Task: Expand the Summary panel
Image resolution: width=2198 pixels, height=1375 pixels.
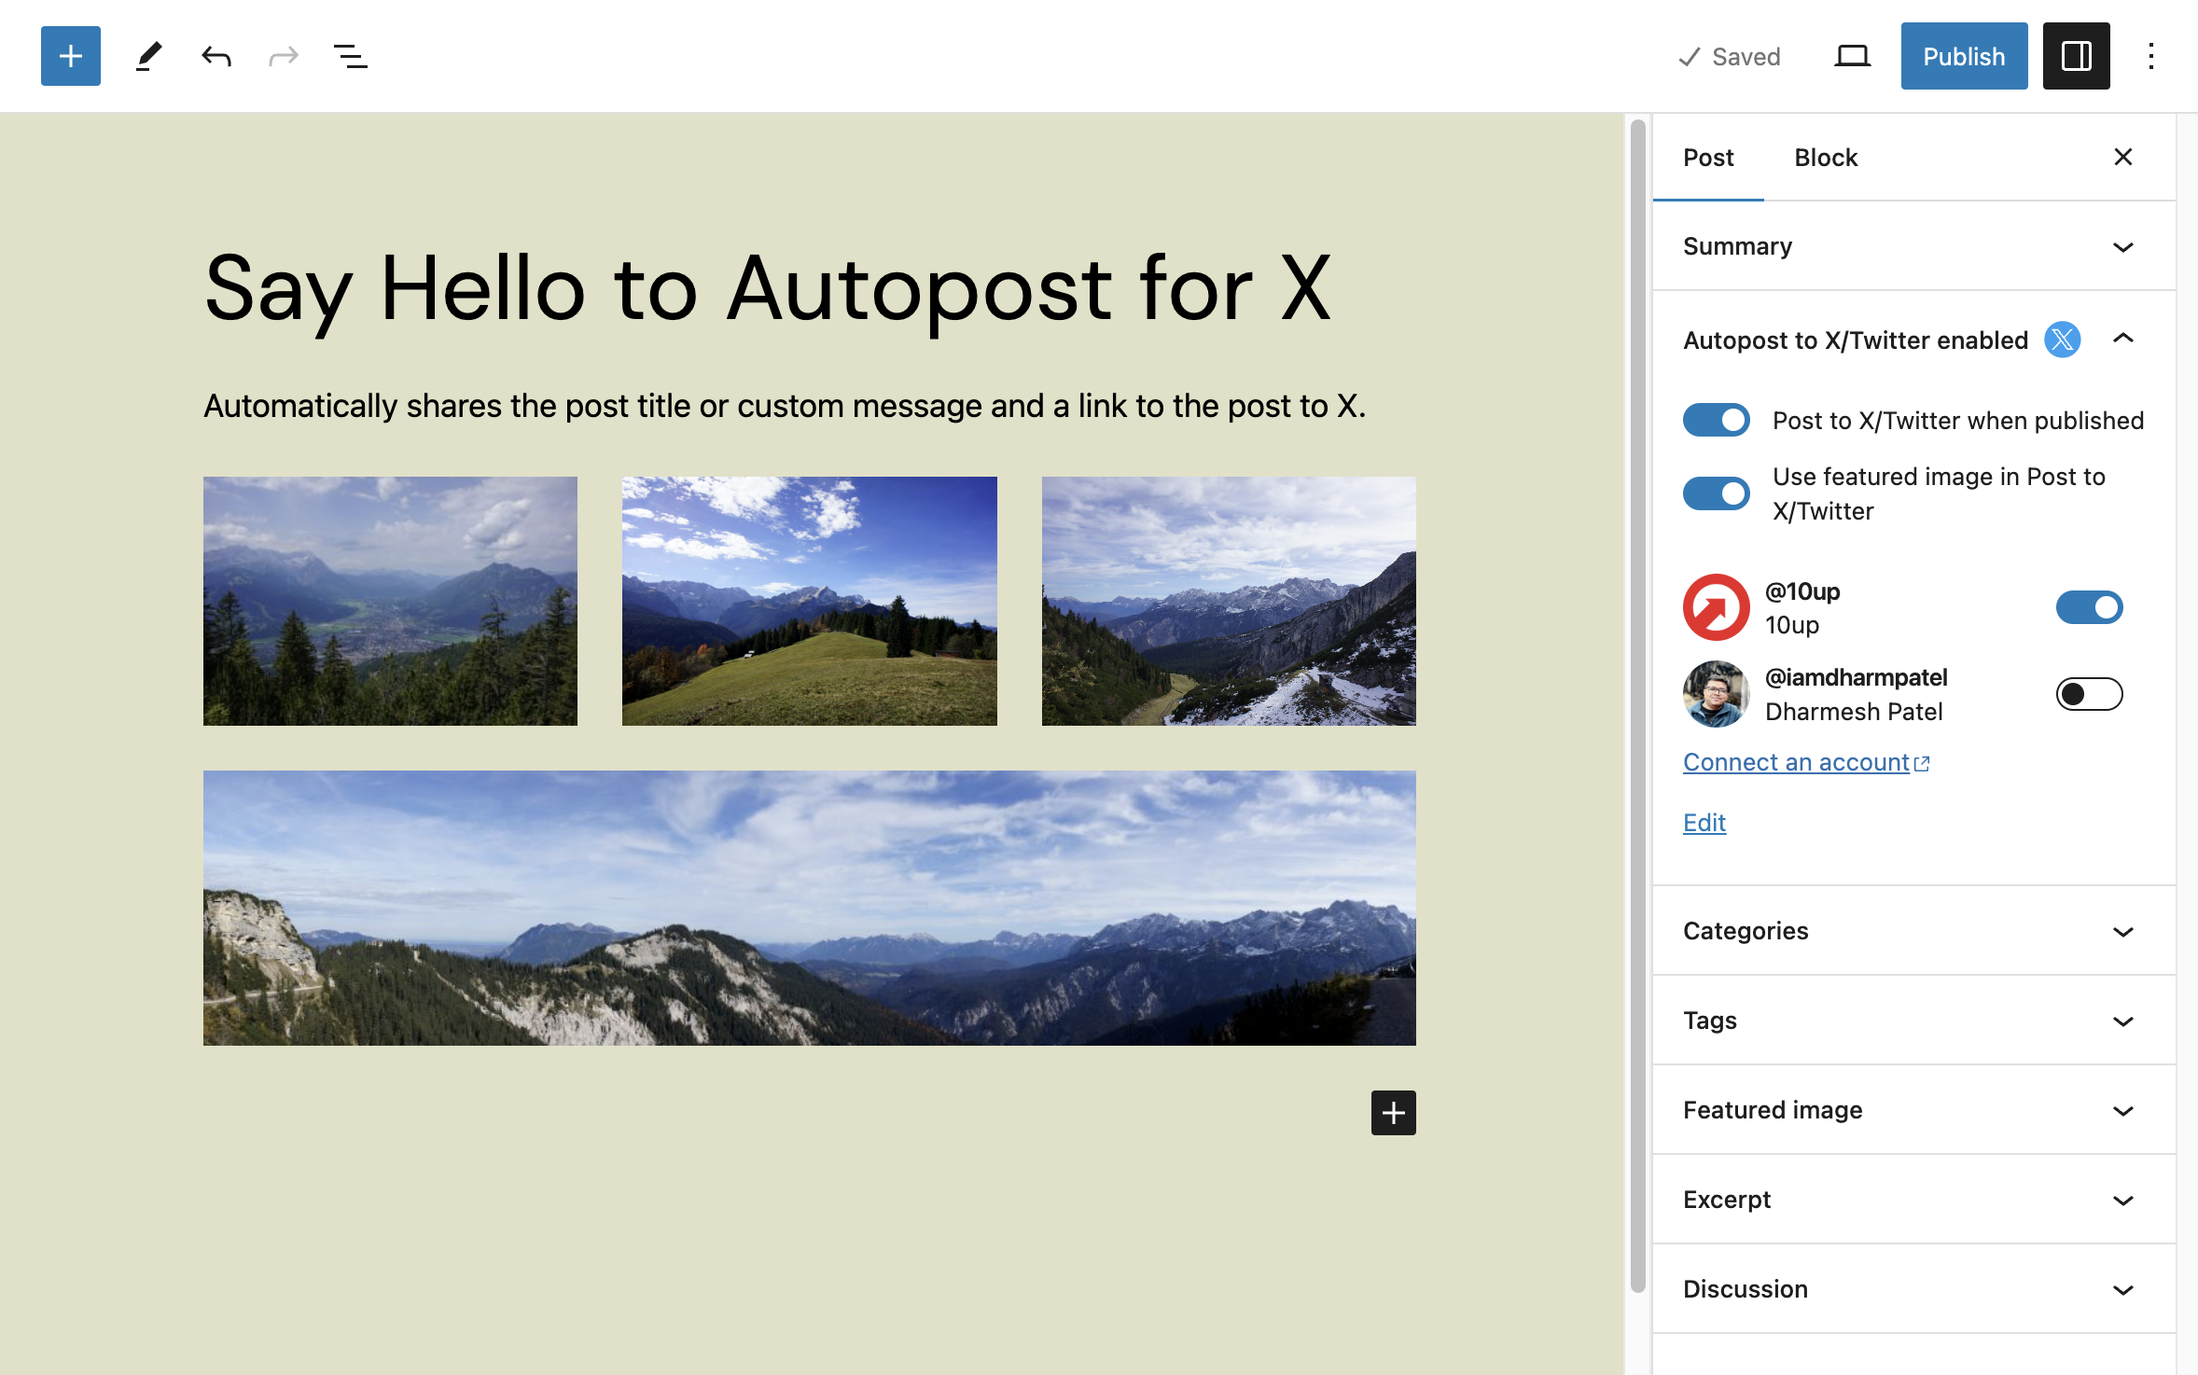Action: [x=1913, y=246]
